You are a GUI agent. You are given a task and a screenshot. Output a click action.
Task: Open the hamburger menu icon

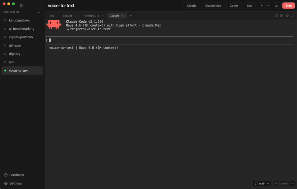click(x=277, y=6)
